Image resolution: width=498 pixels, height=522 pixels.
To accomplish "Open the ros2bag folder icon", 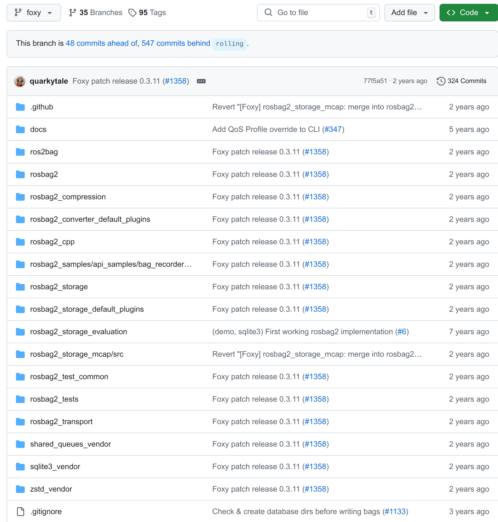I will pos(20,152).
